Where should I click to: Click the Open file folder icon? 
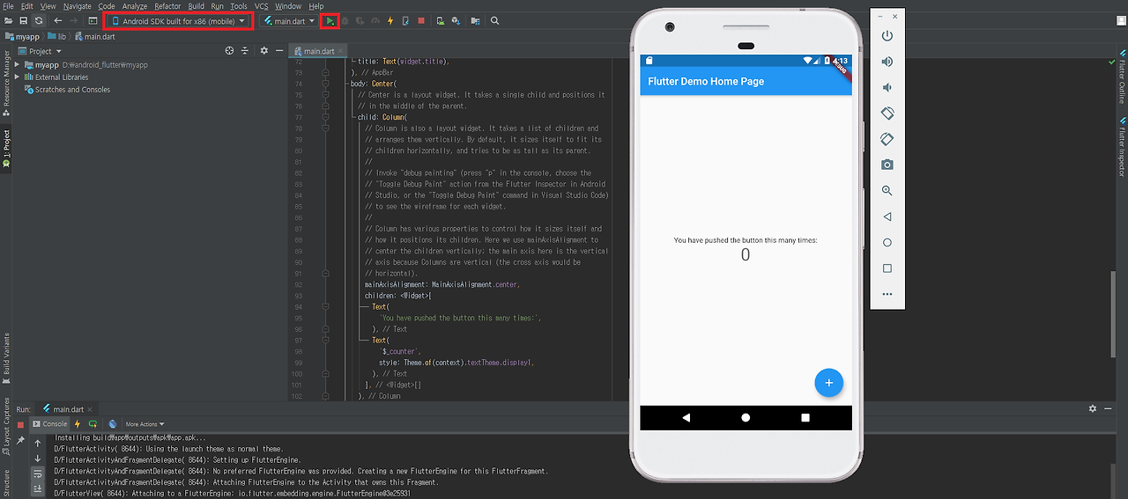tap(7, 20)
